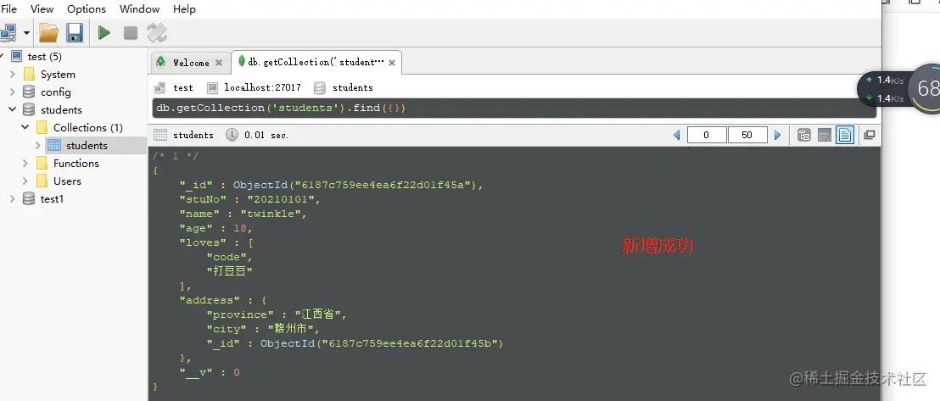This screenshot has width=940, height=401.
Task: Select the Collections (1) folder
Action: [88, 128]
